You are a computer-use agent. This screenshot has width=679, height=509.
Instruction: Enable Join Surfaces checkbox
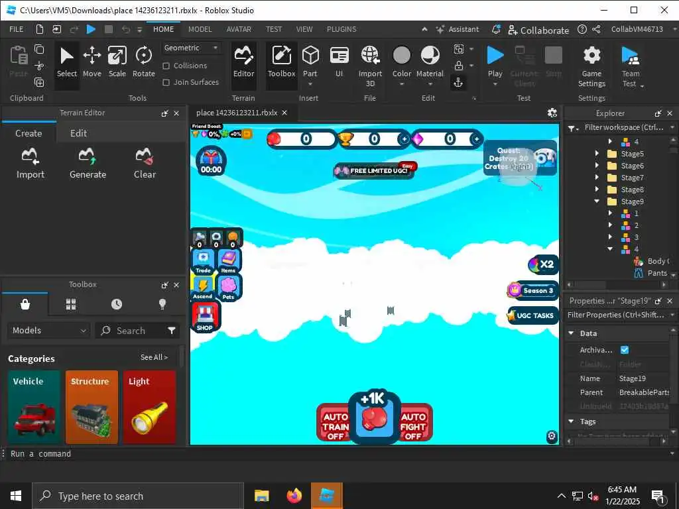(166, 82)
